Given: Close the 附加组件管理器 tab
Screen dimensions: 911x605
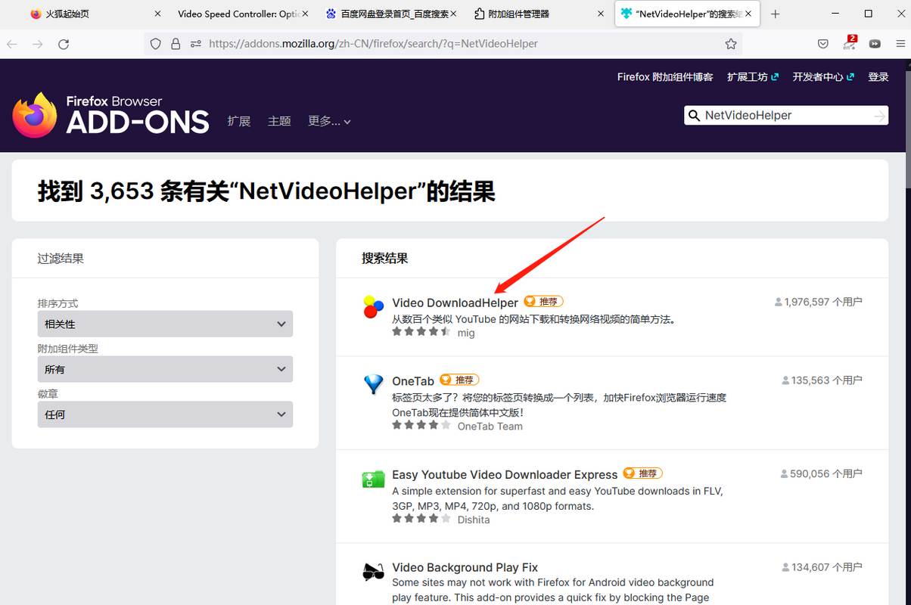Looking at the screenshot, I should (601, 14).
